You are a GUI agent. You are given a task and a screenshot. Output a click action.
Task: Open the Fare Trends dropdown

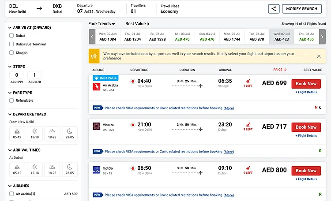(102, 24)
